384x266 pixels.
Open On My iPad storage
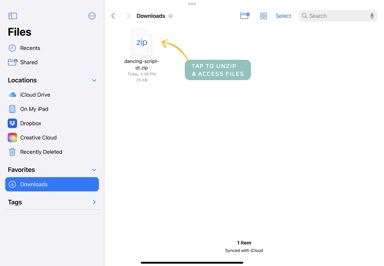[34, 109]
